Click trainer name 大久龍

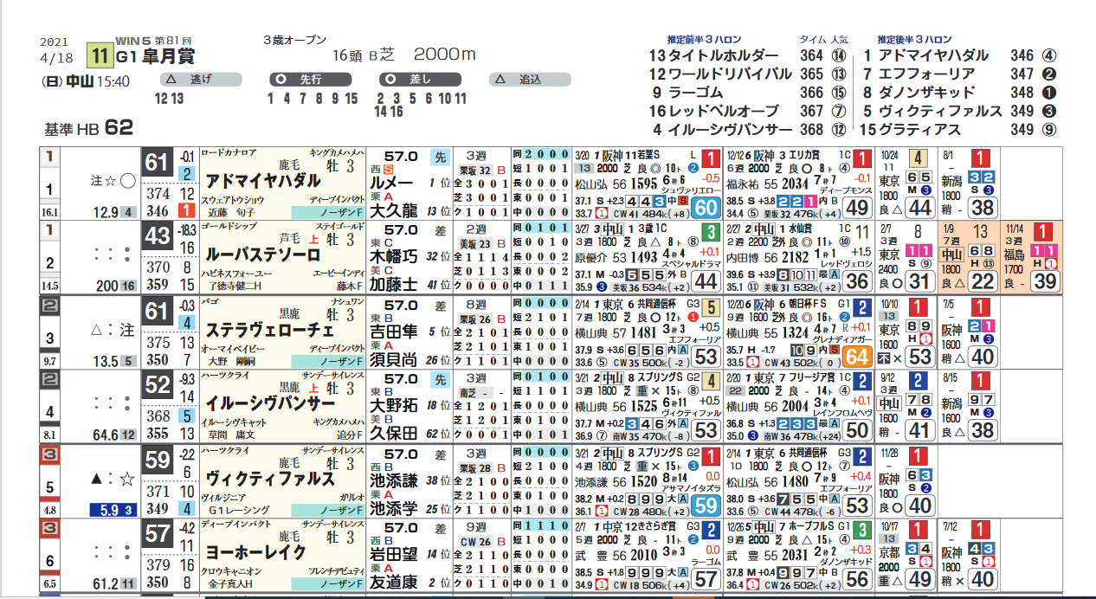[x=393, y=210]
